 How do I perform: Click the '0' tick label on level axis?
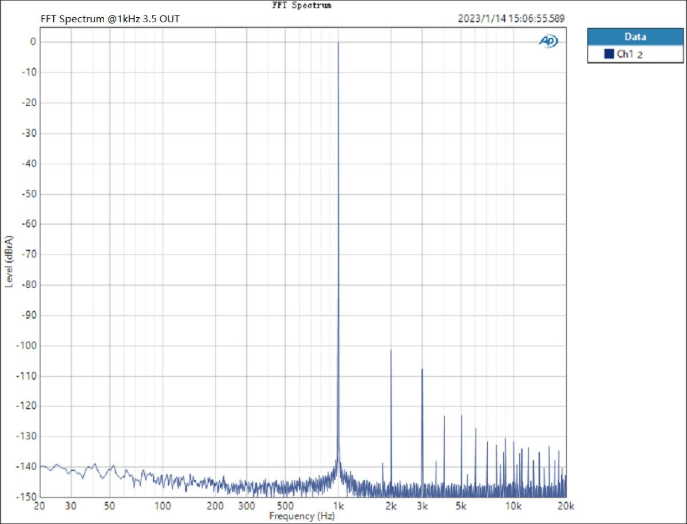(x=33, y=42)
